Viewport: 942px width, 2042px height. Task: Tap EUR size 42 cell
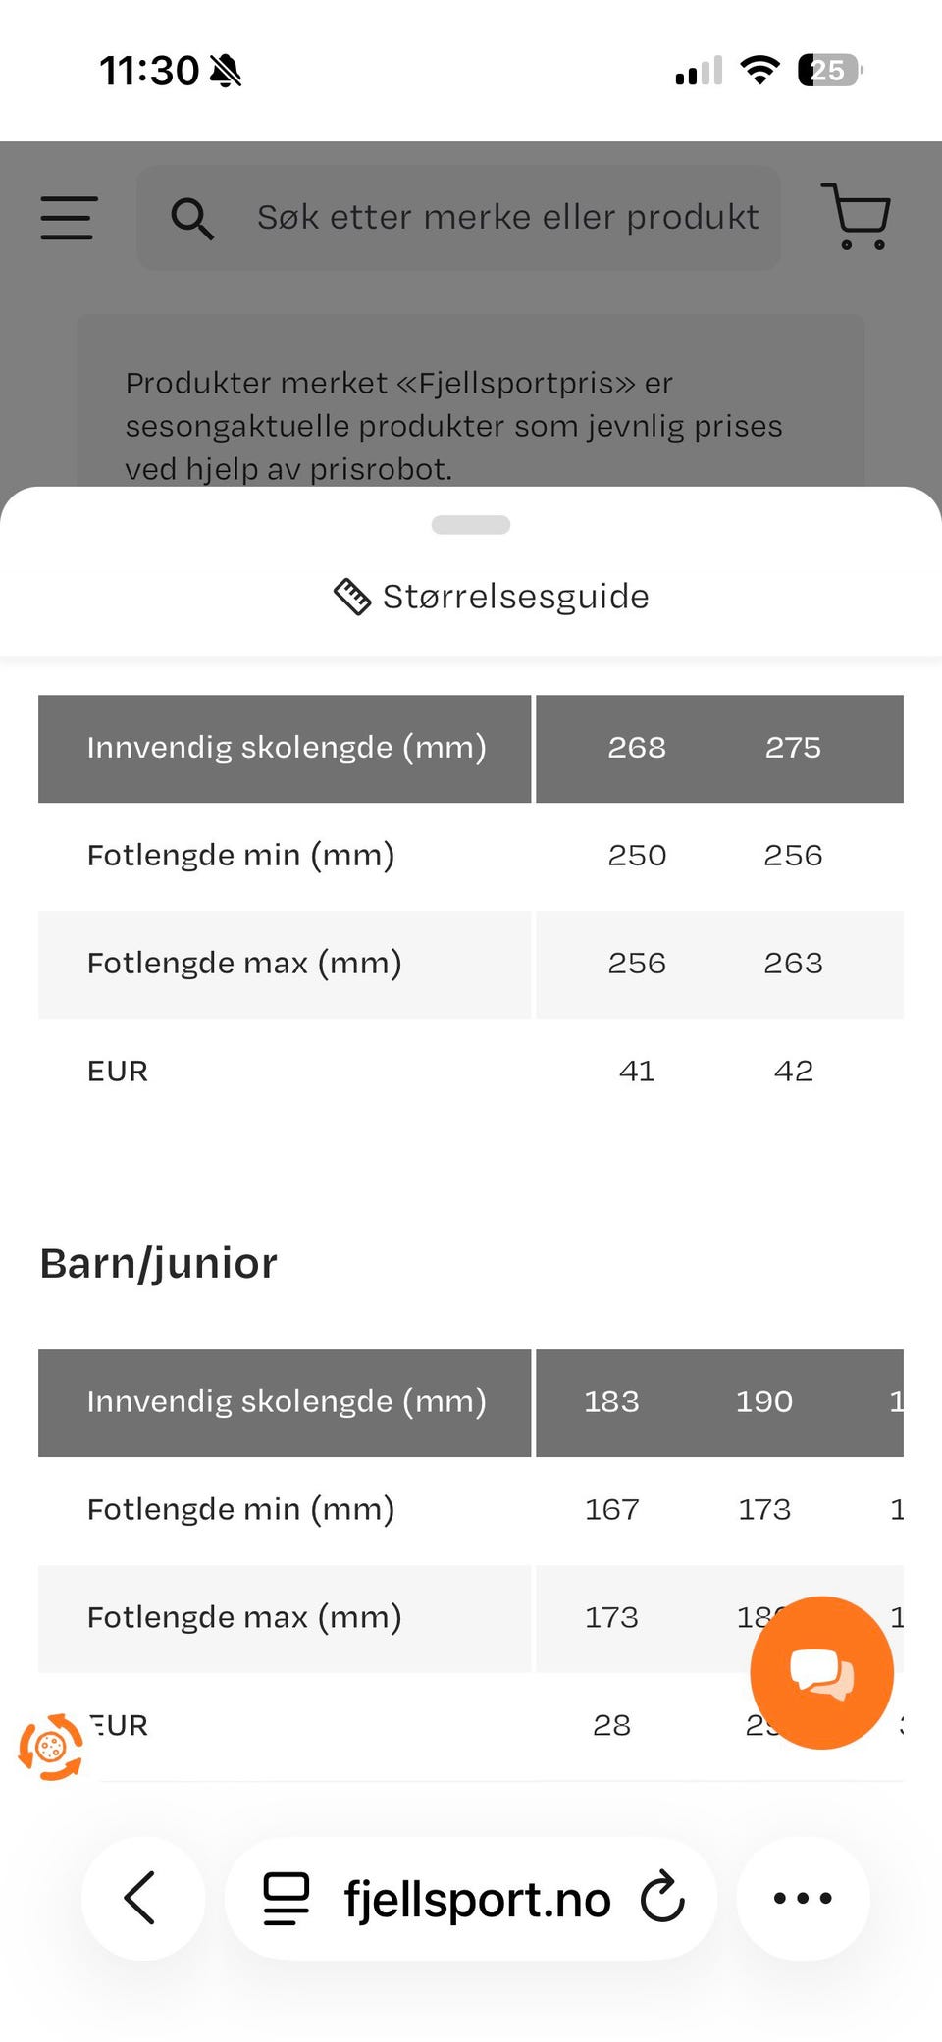pyautogui.click(x=793, y=1071)
